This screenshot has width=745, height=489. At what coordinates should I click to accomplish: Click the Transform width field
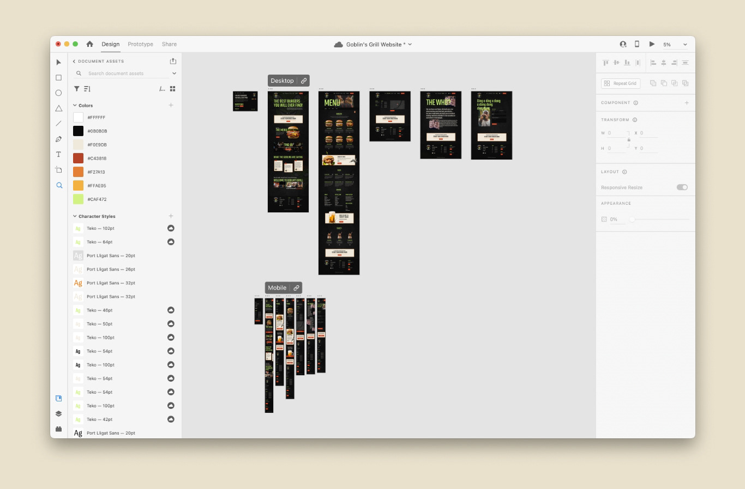coord(617,133)
